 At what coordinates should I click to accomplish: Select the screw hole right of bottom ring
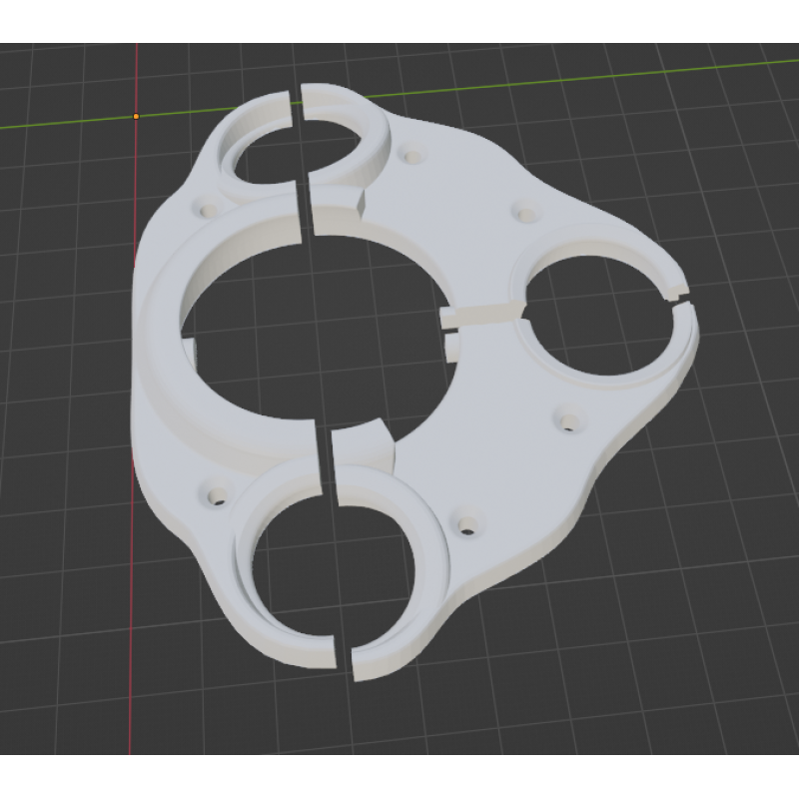(464, 523)
